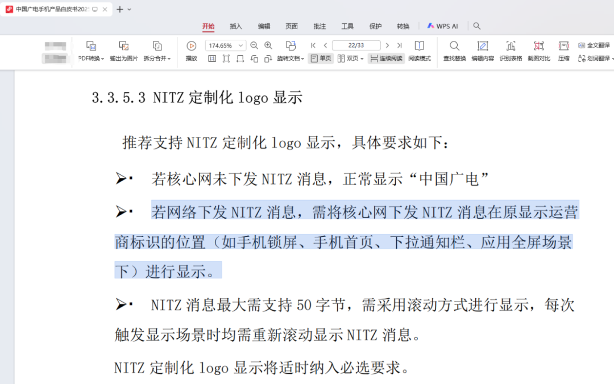Click the page number input field
Screen dimensions: 614x384
(x=356, y=45)
